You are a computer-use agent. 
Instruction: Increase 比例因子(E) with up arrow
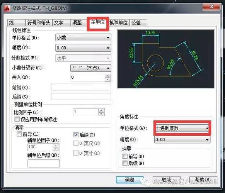[101, 110]
